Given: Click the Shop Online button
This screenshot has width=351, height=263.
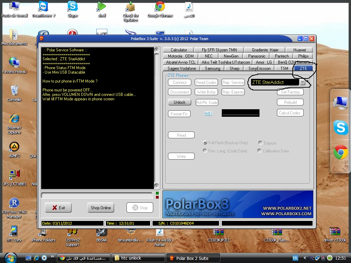Looking at the screenshot, I should pos(101,208).
